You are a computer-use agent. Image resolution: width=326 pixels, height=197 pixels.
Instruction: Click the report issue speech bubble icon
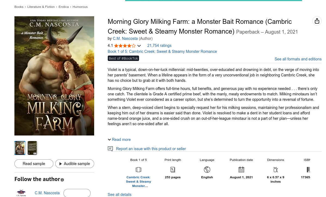(x=110, y=149)
